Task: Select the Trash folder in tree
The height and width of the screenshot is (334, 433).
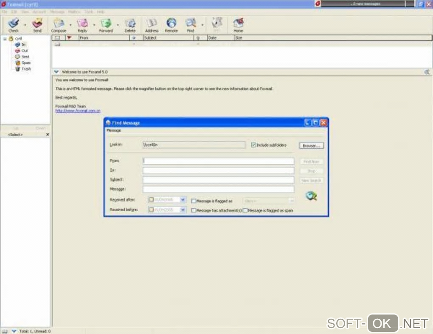Action: click(26, 69)
